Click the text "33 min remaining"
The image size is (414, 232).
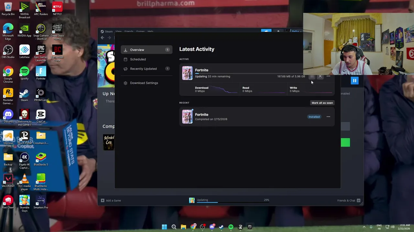(219, 76)
